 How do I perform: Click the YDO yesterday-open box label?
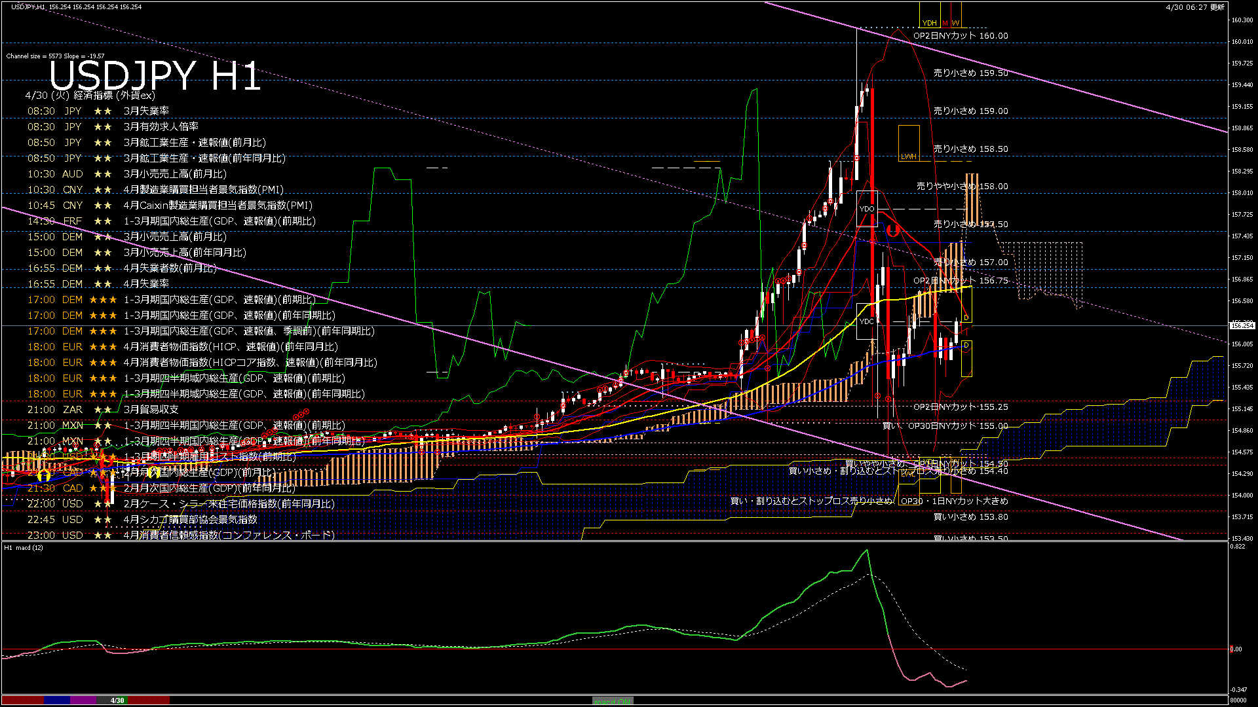[867, 209]
